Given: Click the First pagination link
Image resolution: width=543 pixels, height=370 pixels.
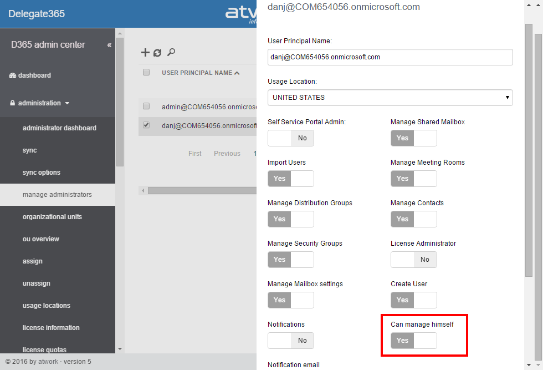Looking at the screenshot, I should [x=195, y=154].
